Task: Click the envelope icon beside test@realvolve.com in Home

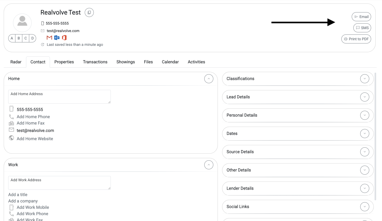Action: click(x=11, y=130)
